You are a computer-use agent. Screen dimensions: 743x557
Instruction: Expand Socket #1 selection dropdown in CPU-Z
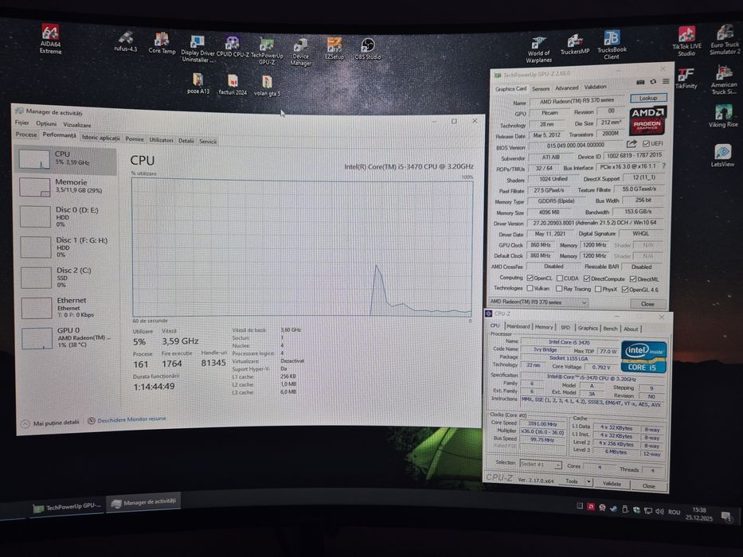[x=557, y=465]
